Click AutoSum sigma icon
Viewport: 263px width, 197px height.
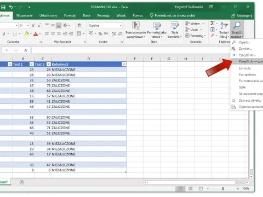(x=212, y=23)
